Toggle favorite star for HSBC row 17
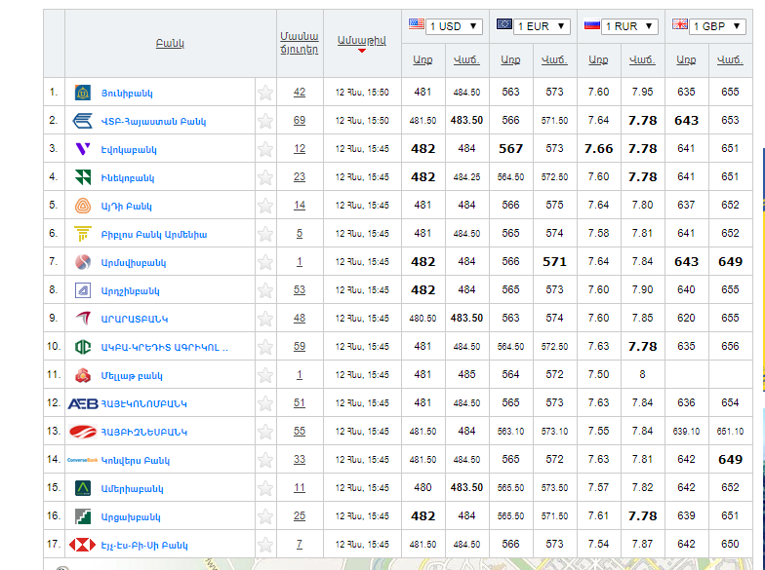 265,545
